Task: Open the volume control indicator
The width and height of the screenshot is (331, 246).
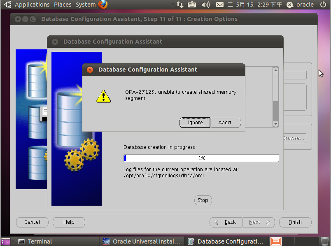Action: coord(205,5)
